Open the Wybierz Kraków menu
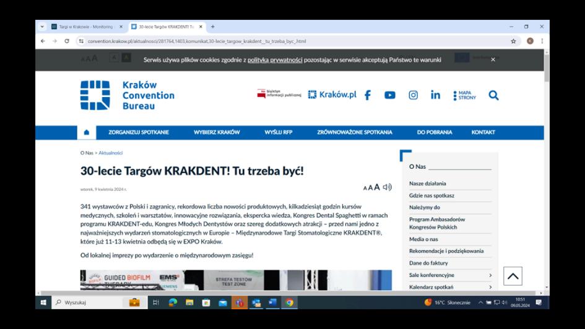 pos(217,132)
